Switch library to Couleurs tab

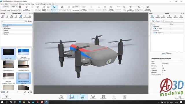pyautogui.click(x=7, y=17)
